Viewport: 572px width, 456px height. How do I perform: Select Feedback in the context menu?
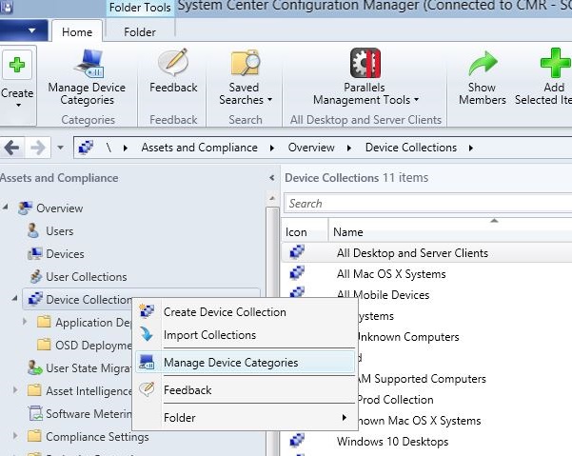(x=187, y=390)
